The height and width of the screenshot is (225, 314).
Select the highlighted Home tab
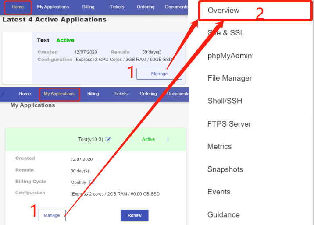tap(18, 7)
